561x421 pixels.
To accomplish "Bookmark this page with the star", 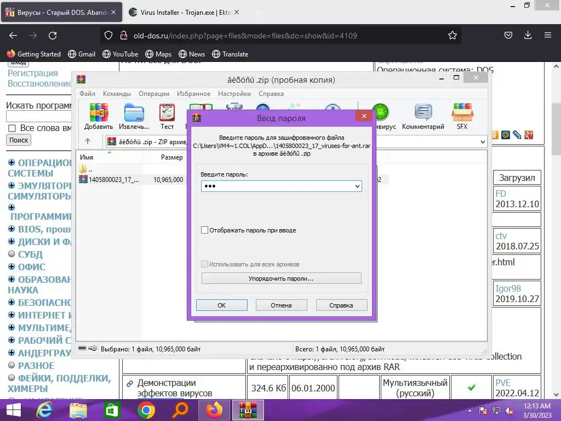I will coord(452,36).
